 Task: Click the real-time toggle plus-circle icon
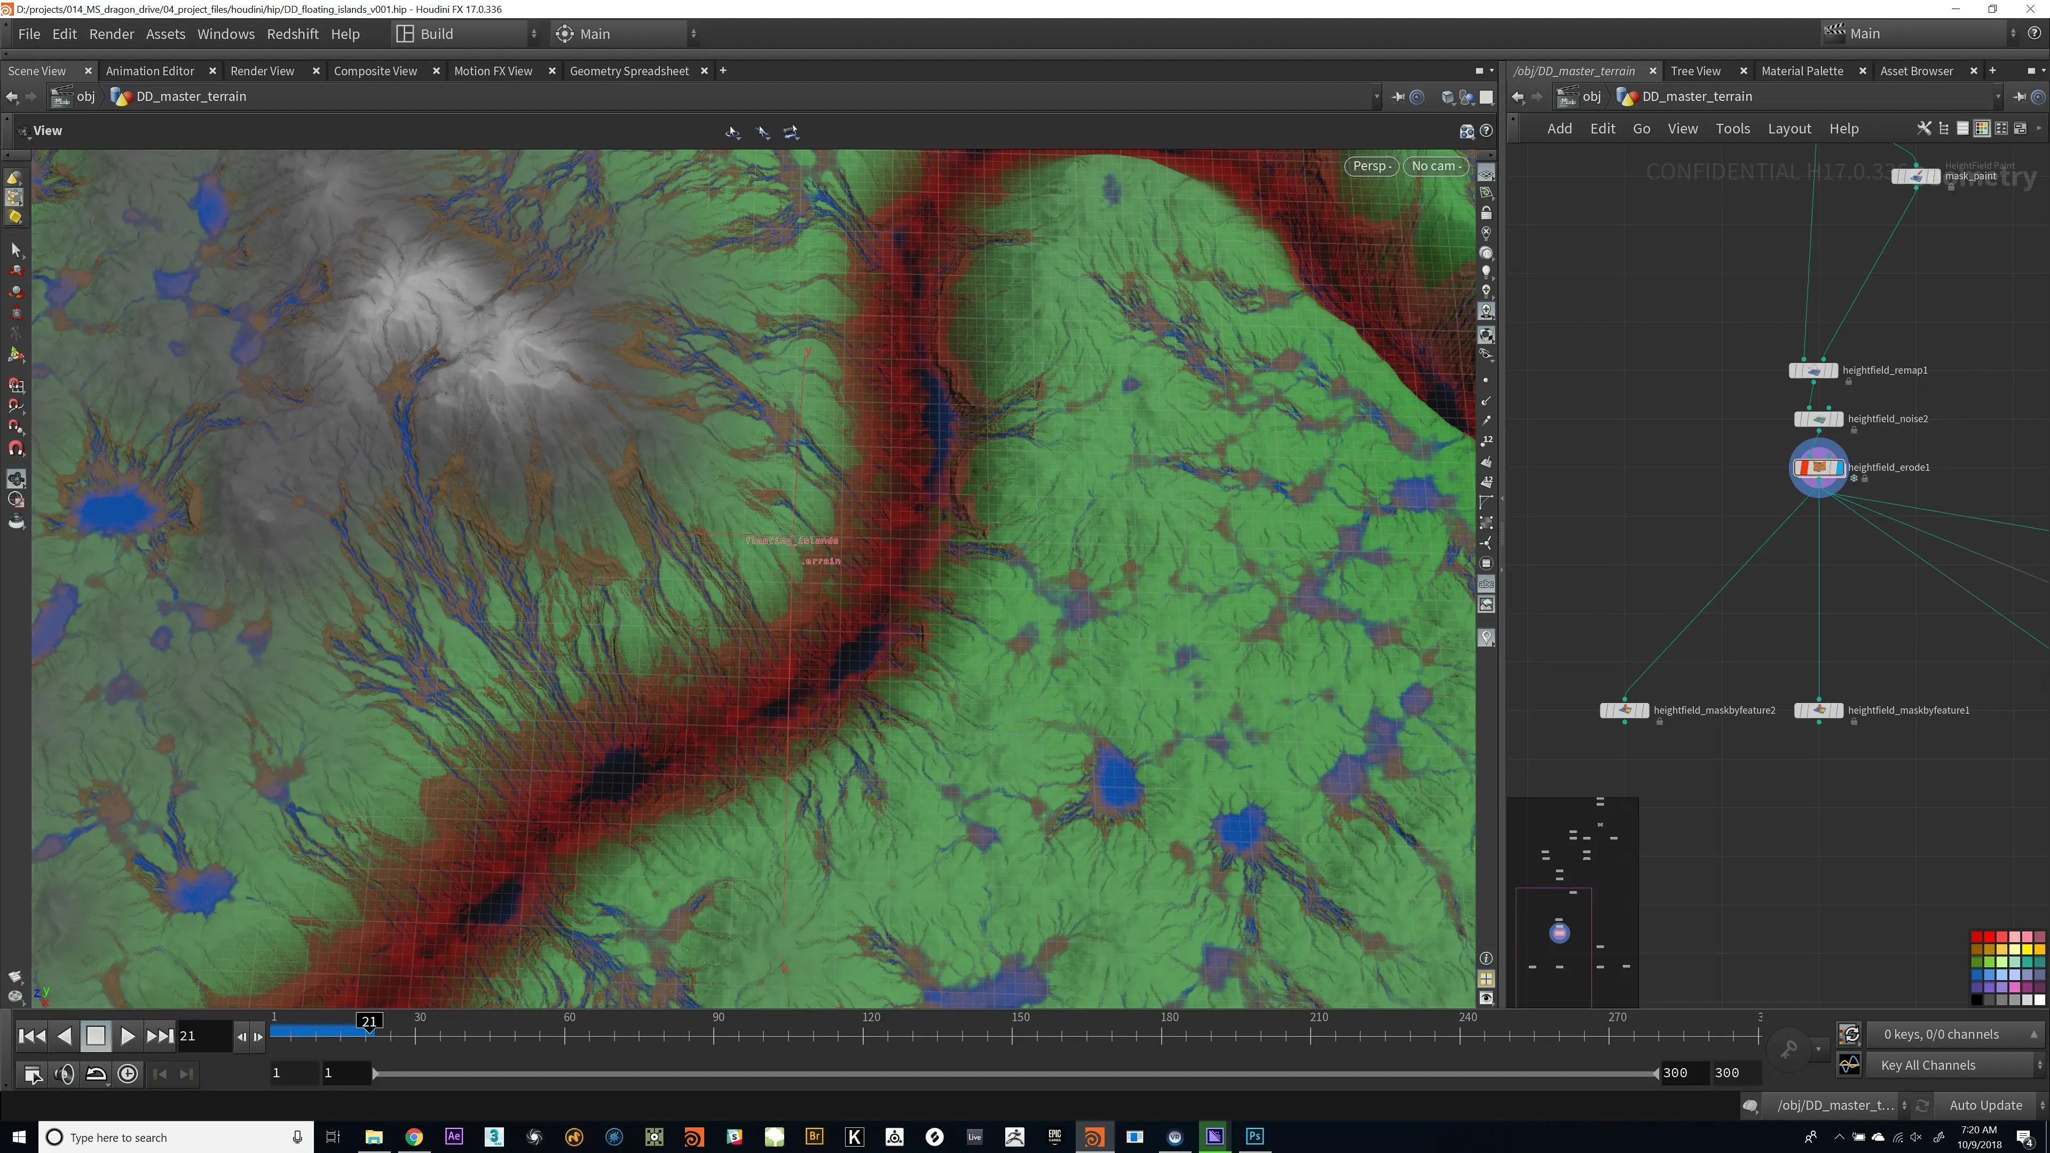click(128, 1073)
